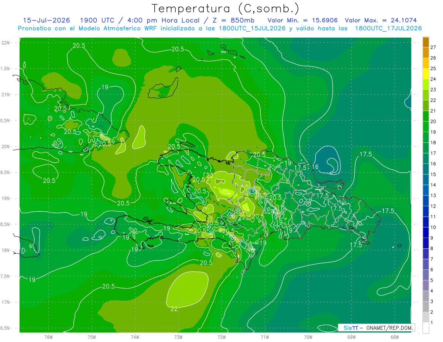Select the purple swatch between 4 and 5
The width and height of the screenshot is (443, 342).
point(426,286)
